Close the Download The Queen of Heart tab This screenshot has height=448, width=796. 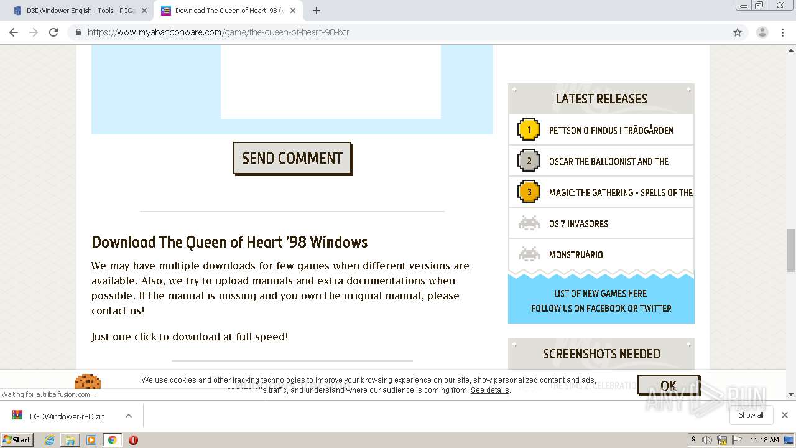coord(293,11)
